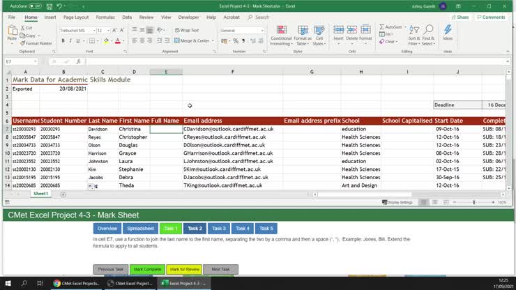Click the Next Task button

(220, 269)
